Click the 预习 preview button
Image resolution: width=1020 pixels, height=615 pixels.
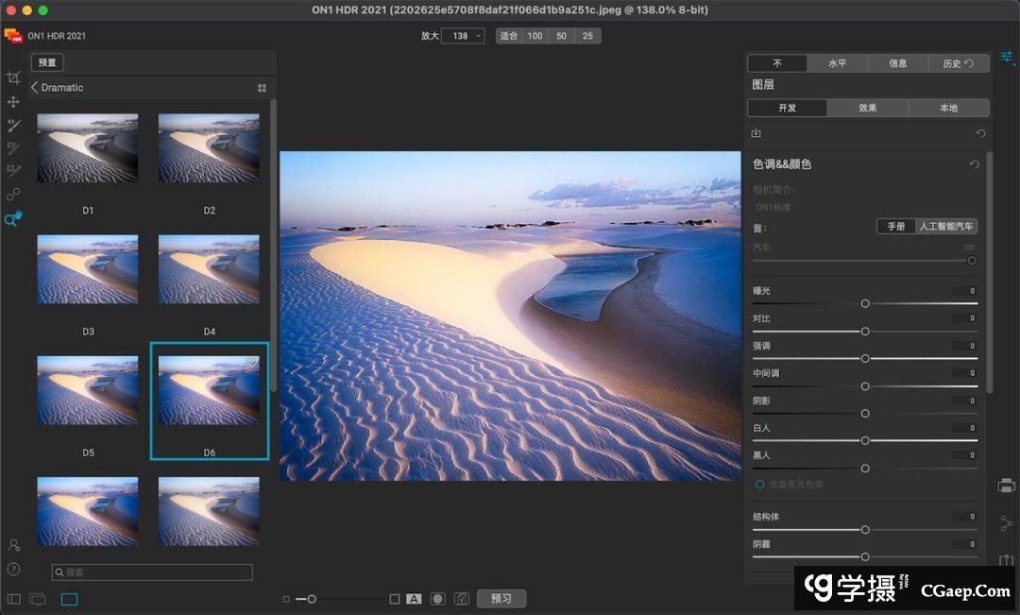click(x=501, y=599)
